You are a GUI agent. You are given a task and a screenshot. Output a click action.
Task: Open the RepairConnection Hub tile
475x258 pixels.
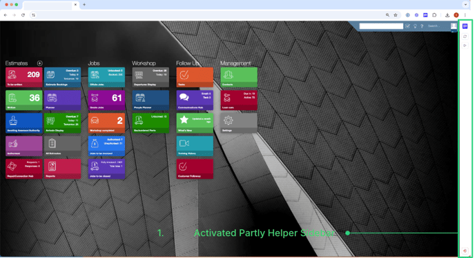(x=24, y=169)
